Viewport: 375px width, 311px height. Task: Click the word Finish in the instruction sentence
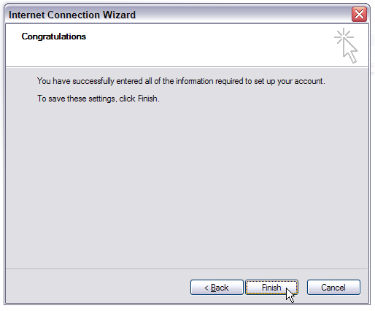(x=149, y=99)
